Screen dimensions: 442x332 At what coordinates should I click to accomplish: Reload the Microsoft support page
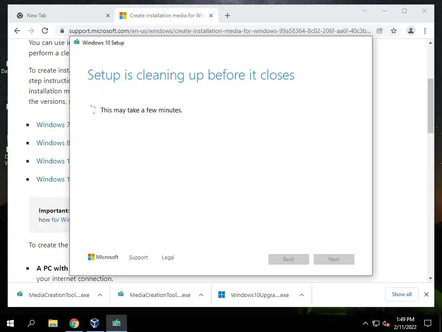coord(45,31)
